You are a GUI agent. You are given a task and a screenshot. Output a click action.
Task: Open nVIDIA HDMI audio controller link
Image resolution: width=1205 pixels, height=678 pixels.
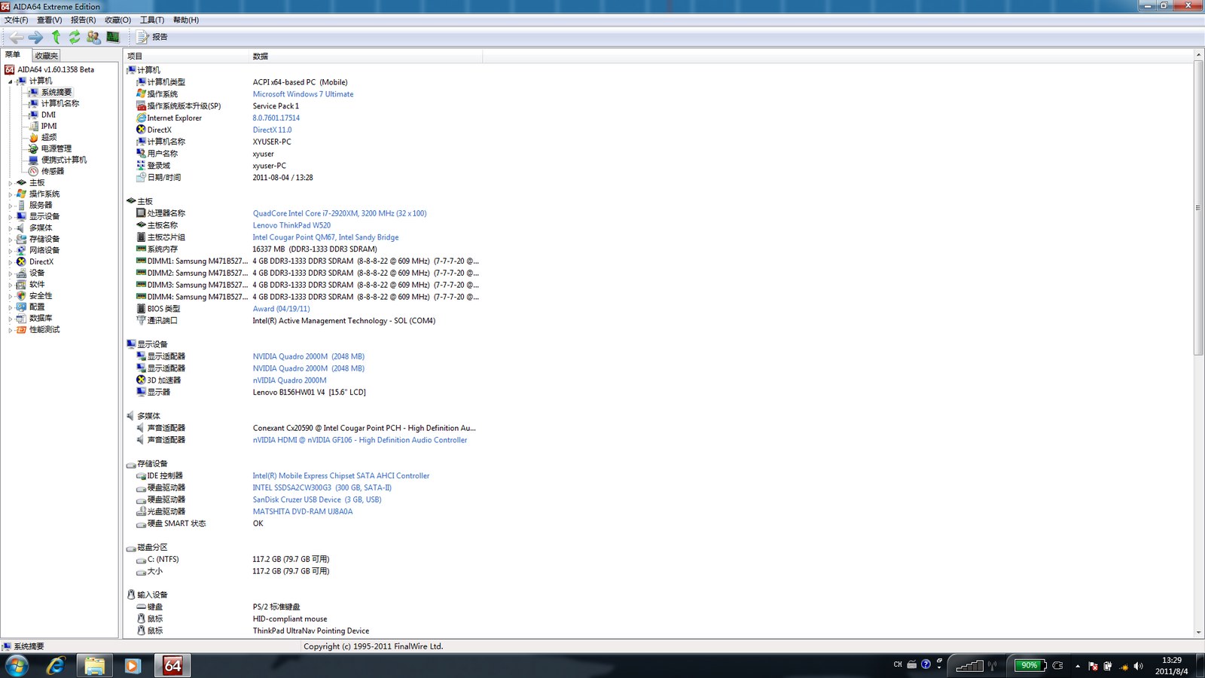360,440
